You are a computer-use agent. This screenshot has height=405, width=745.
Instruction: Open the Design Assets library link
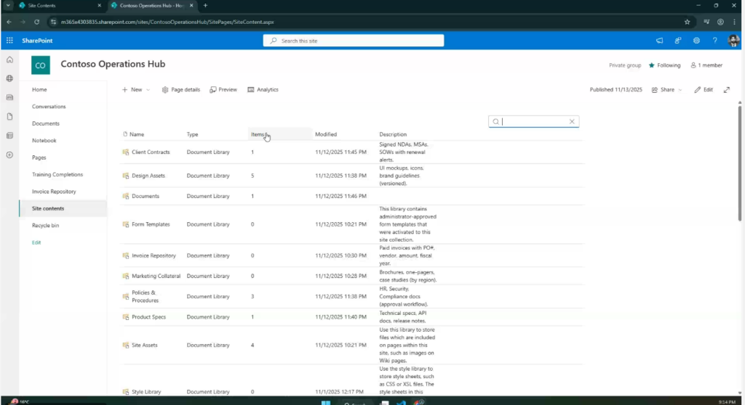[x=148, y=176]
